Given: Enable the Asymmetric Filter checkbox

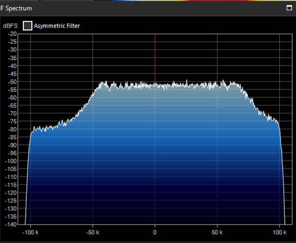Looking at the screenshot, I should coord(28,26).
